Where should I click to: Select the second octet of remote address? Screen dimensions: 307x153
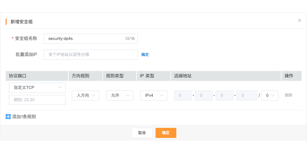(x=204, y=96)
